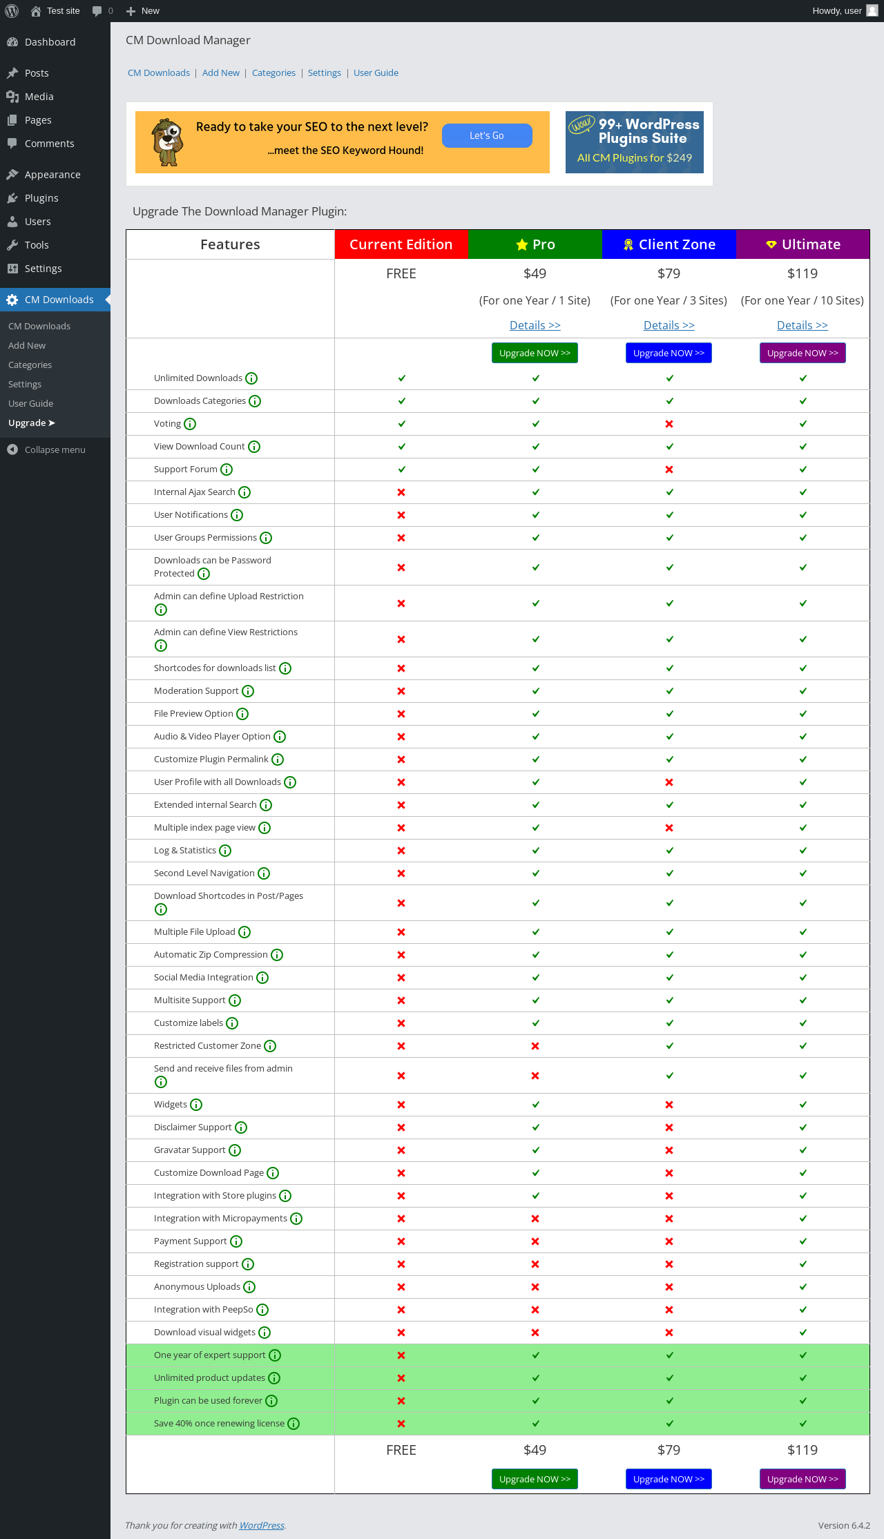Show info for Unlimited Downloads feature
This screenshot has height=1539, width=884.
click(x=251, y=378)
